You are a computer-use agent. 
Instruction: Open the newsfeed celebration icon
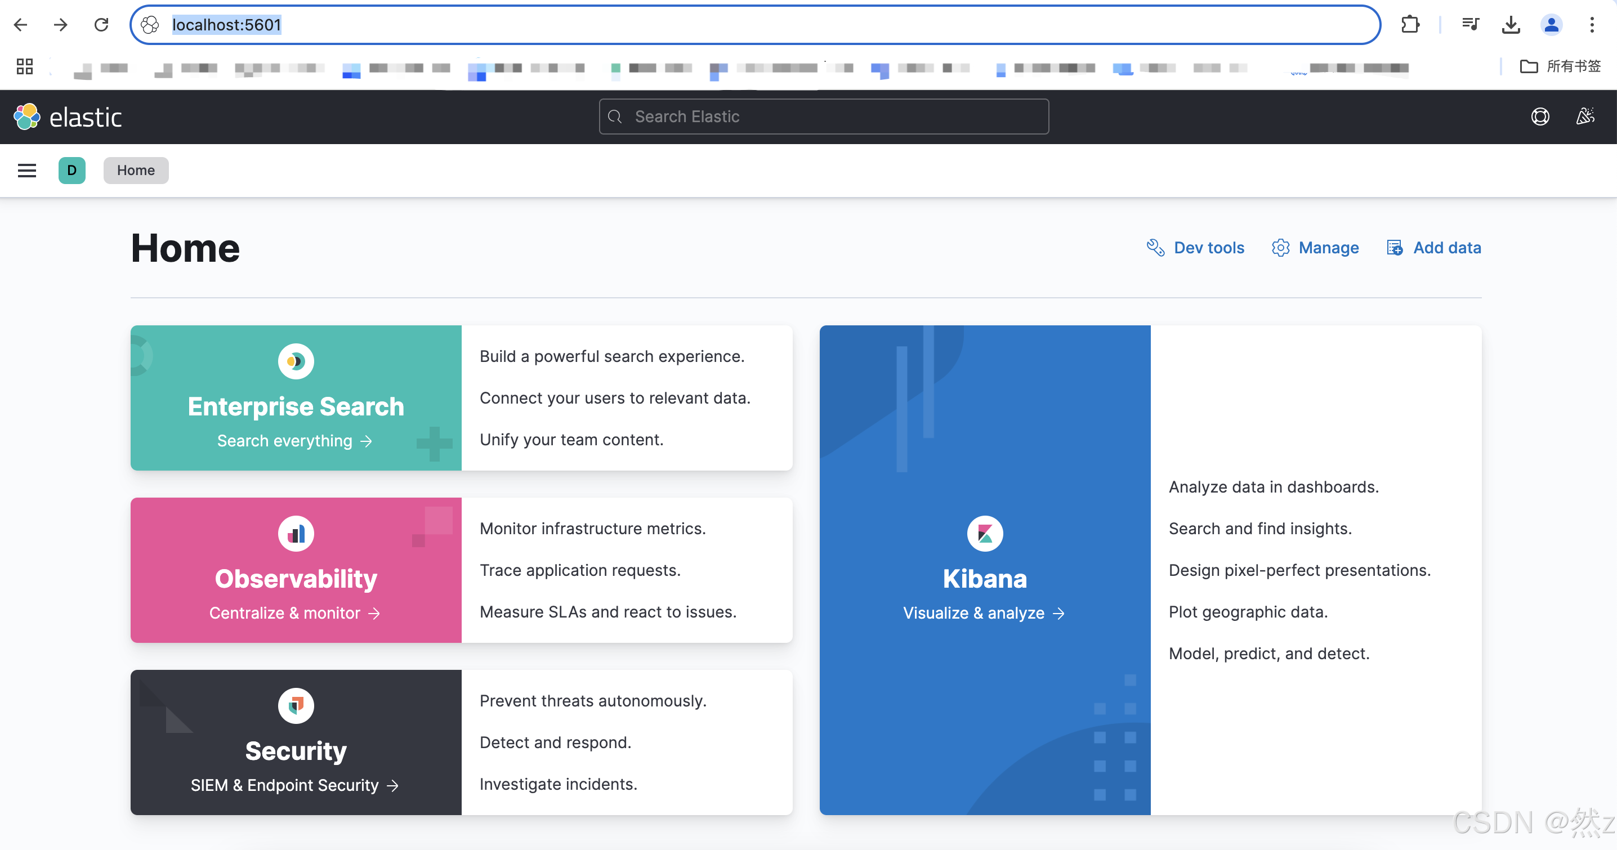coord(1585,117)
